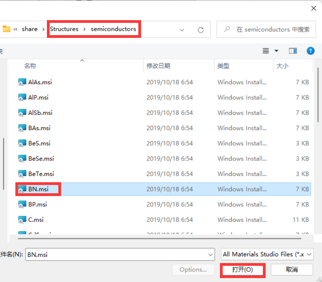Open the view options dropdown arrow
322x282 pixels.
pyautogui.click(x=276, y=51)
